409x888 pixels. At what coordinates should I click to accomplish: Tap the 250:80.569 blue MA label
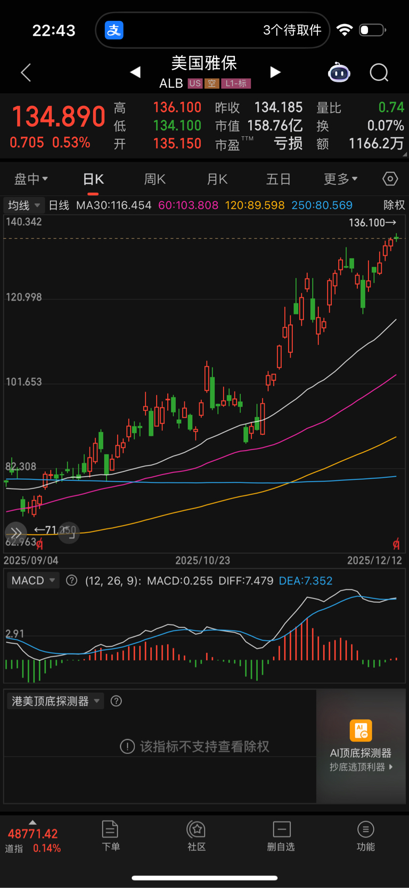pyautogui.click(x=322, y=205)
